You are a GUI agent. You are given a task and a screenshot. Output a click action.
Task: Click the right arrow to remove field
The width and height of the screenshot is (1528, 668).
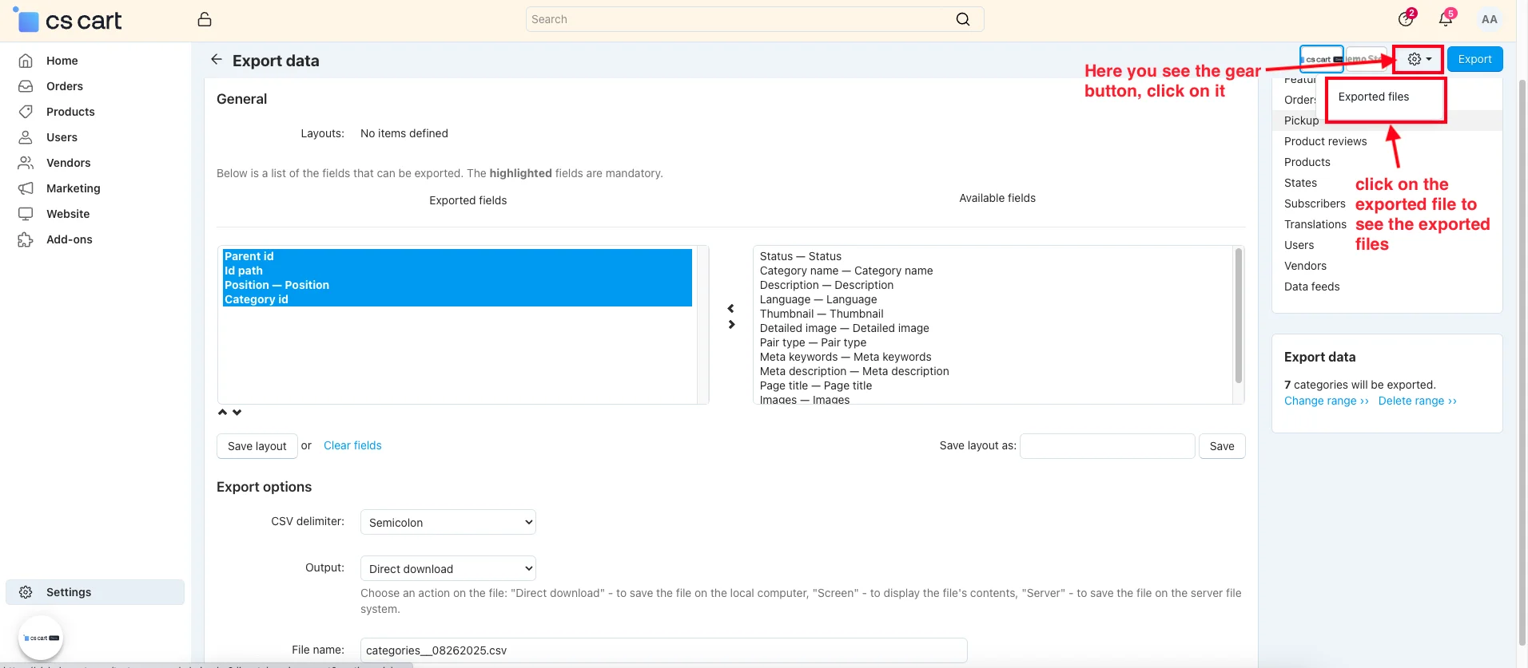pos(730,325)
